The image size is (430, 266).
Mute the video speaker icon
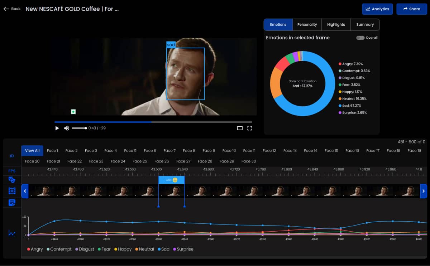pos(66,128)
